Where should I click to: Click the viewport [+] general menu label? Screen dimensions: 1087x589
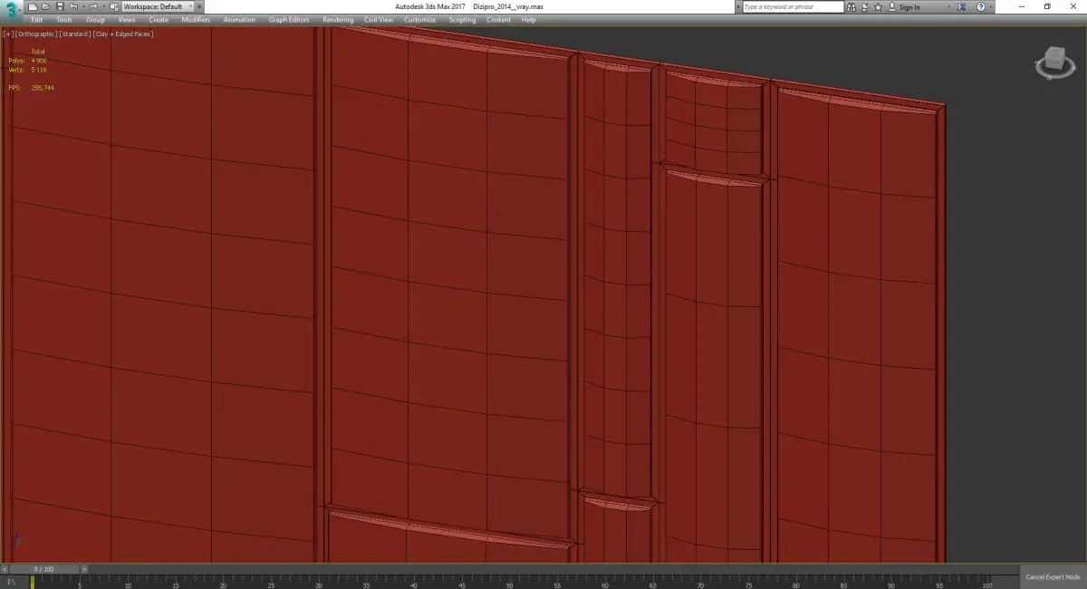(9, 34)
